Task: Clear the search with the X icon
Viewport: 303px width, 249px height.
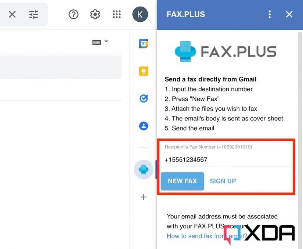Action: click(x=12, y=14)
